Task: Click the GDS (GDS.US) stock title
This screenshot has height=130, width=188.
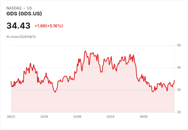Action: click(x=24, y=14)
